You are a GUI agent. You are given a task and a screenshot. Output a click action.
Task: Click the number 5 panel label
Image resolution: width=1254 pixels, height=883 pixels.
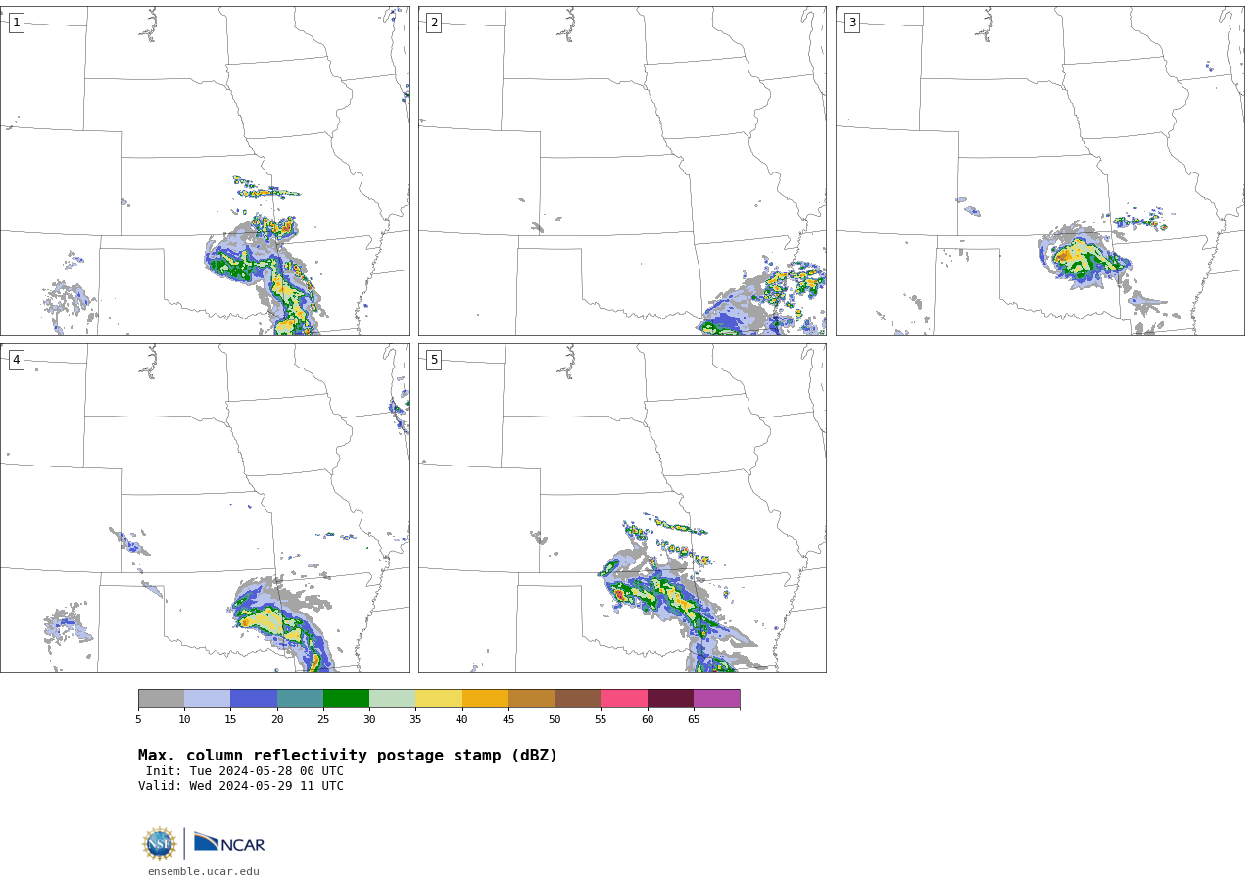tap(434, 360)
